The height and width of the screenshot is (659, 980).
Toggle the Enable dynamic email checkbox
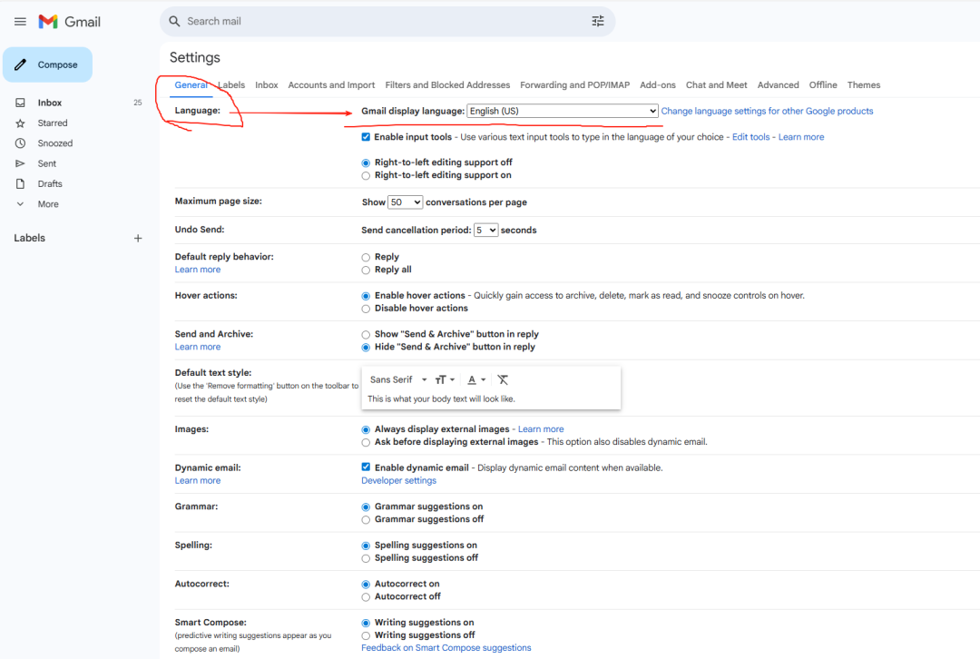[366, 467]
